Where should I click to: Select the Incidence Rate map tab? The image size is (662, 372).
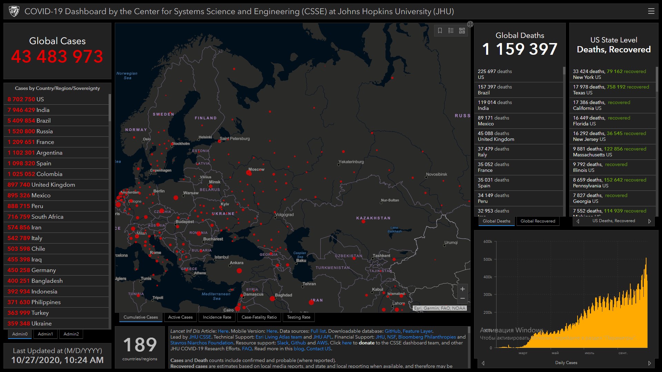tap(217, 317)
